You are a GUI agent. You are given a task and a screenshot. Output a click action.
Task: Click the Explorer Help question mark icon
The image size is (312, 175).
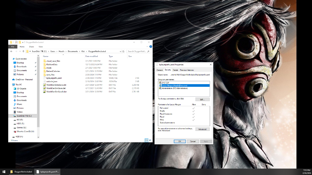coord(151,46)
